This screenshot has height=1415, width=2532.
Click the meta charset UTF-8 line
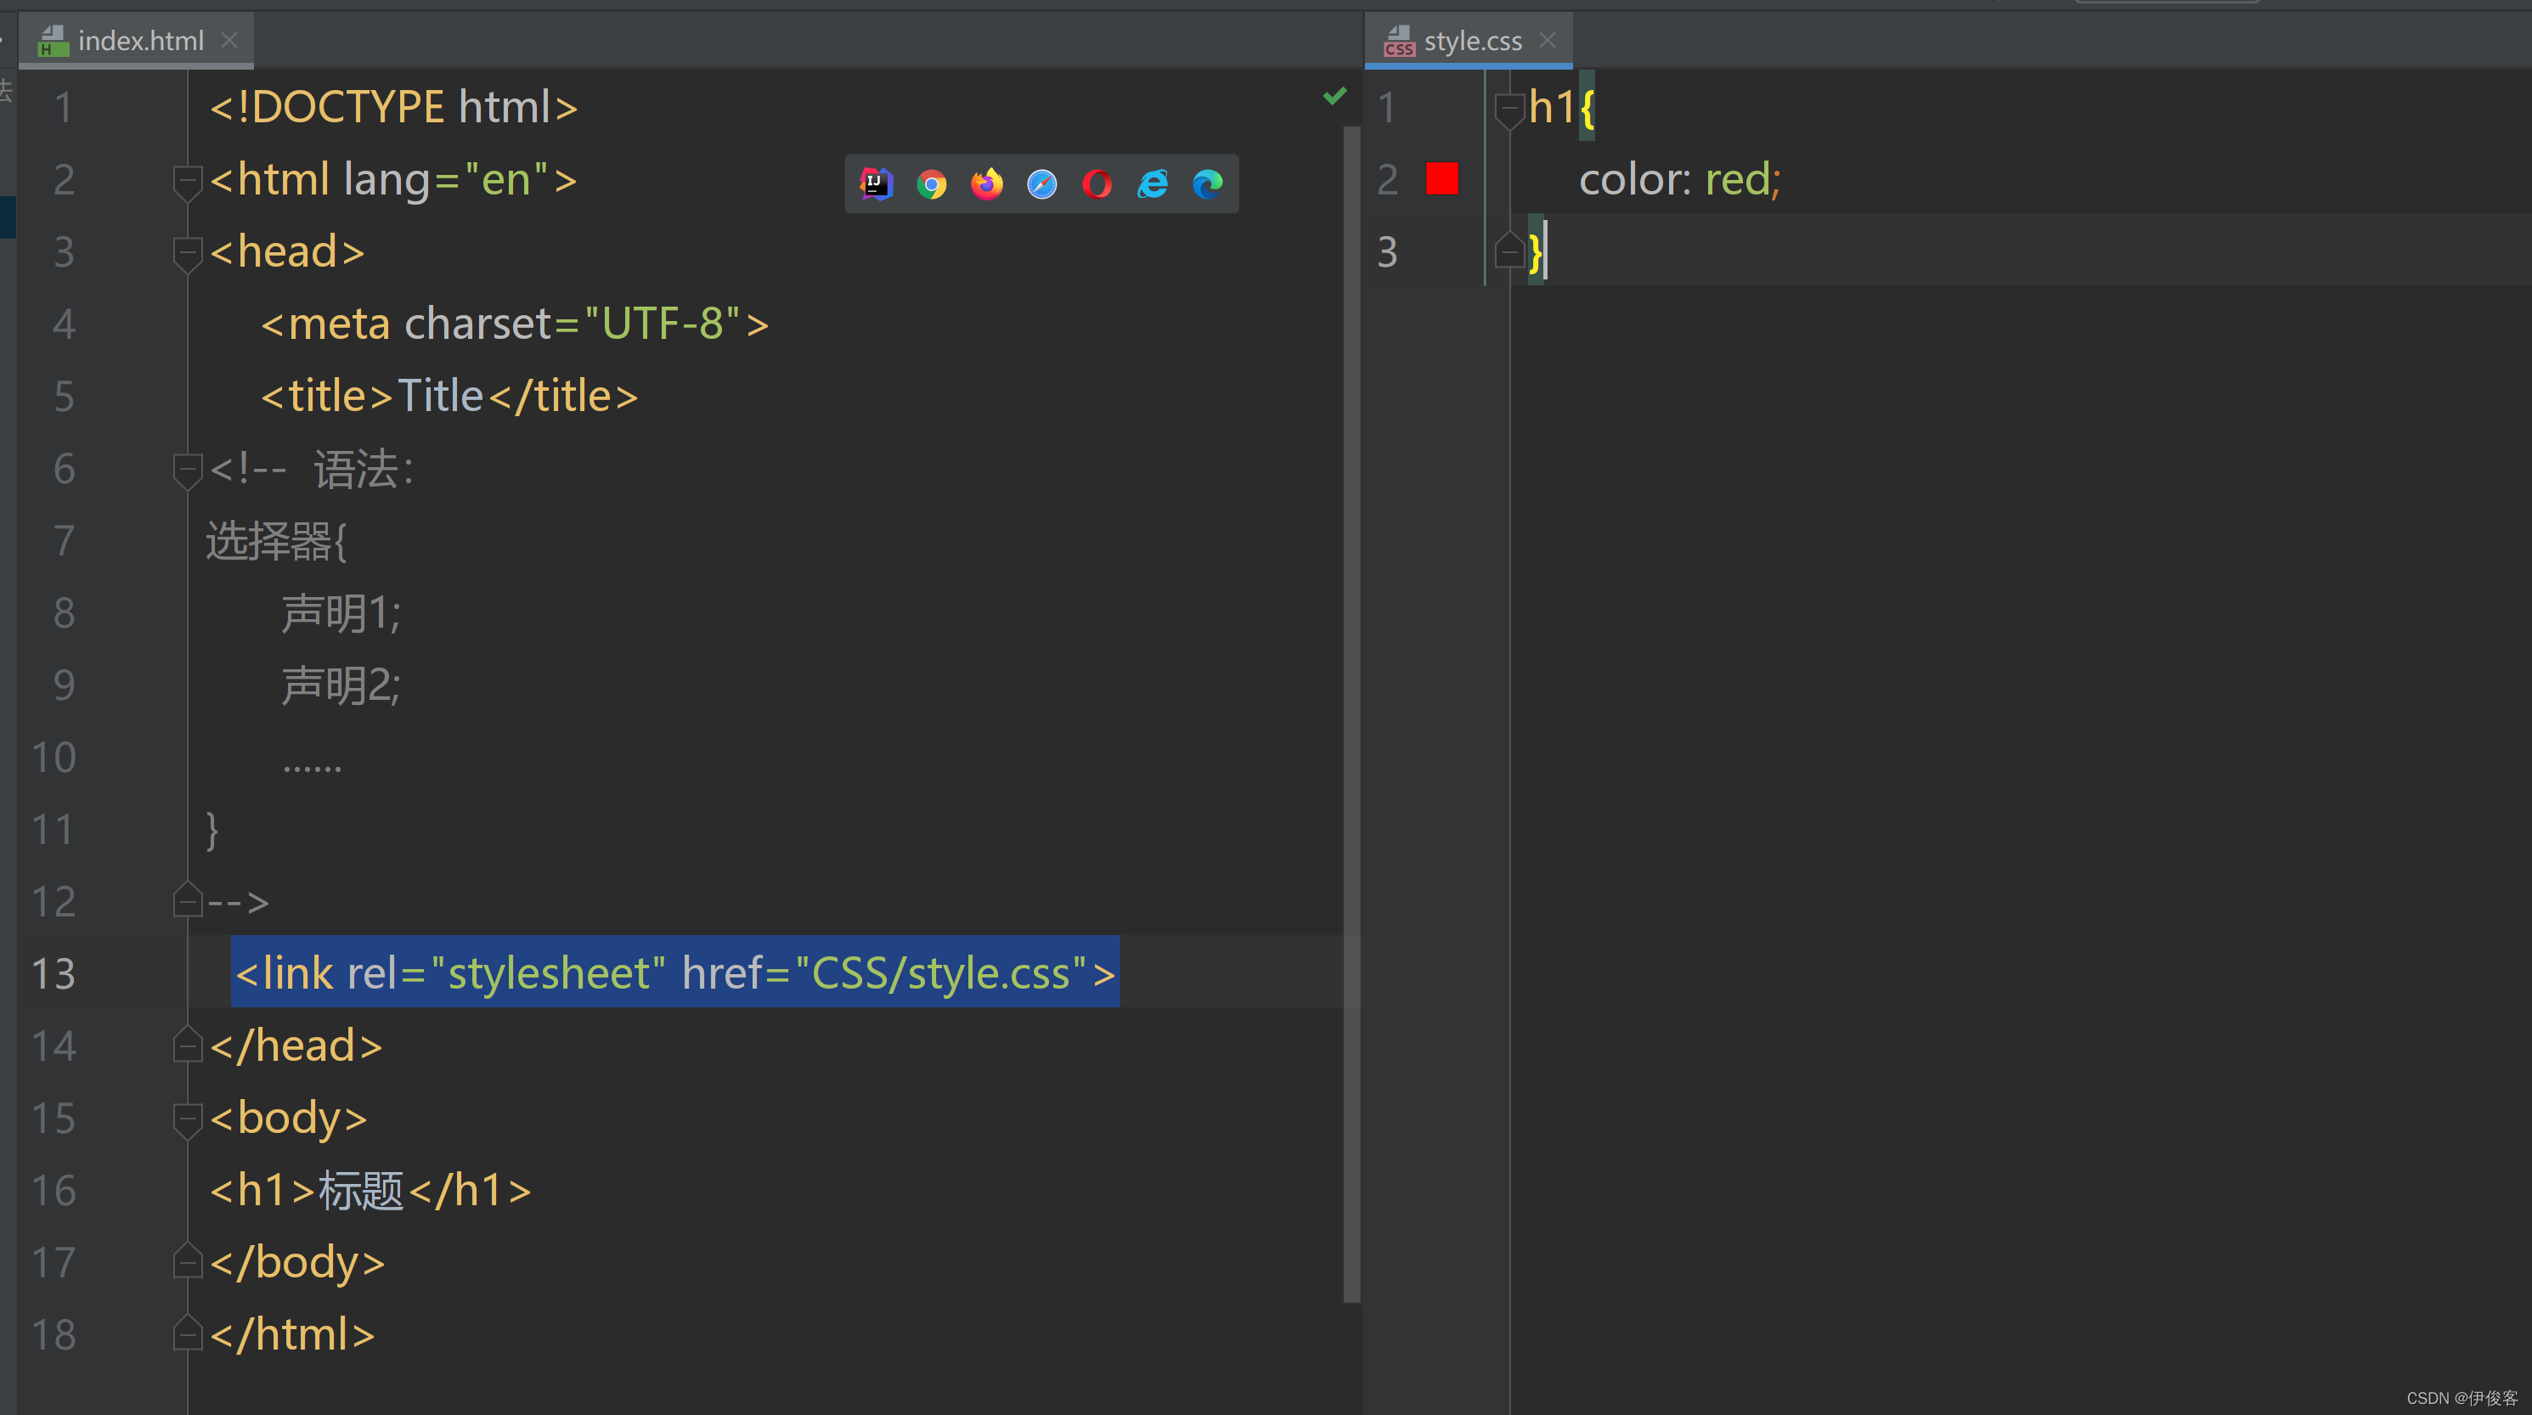pyautogui.click(x=514, y=324)
